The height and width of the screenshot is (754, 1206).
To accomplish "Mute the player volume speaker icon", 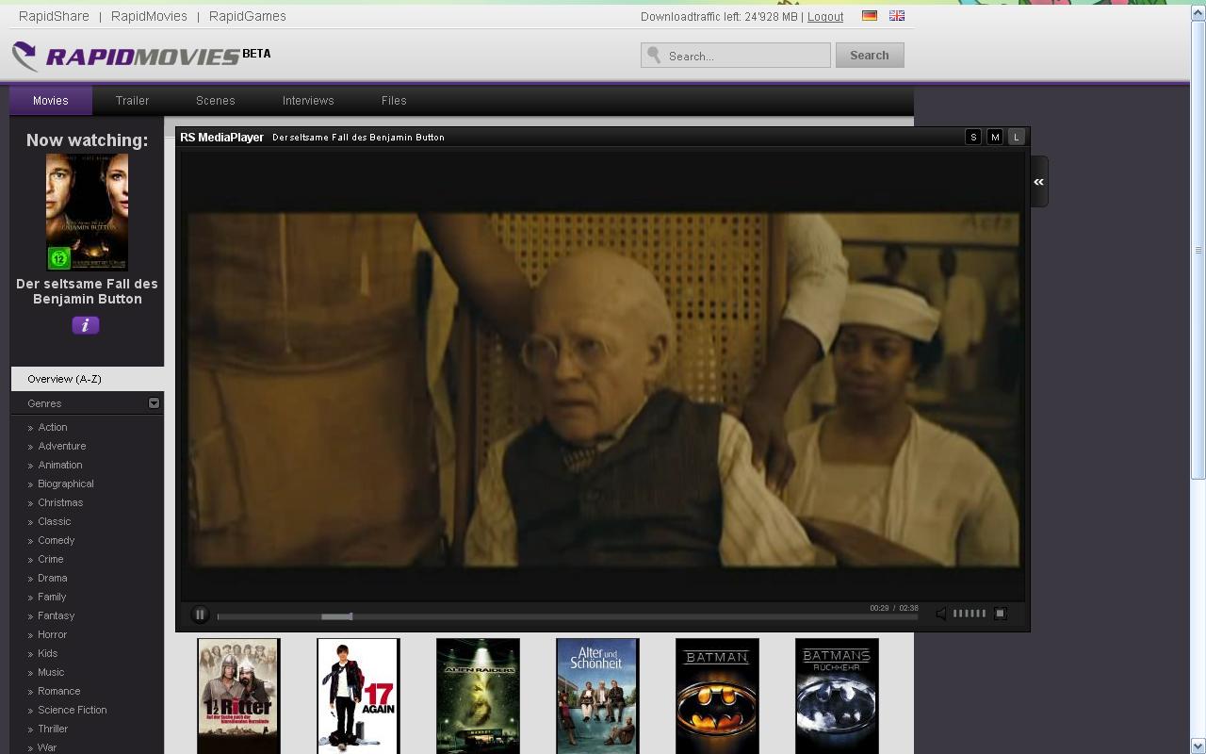I will pos(941,614).
